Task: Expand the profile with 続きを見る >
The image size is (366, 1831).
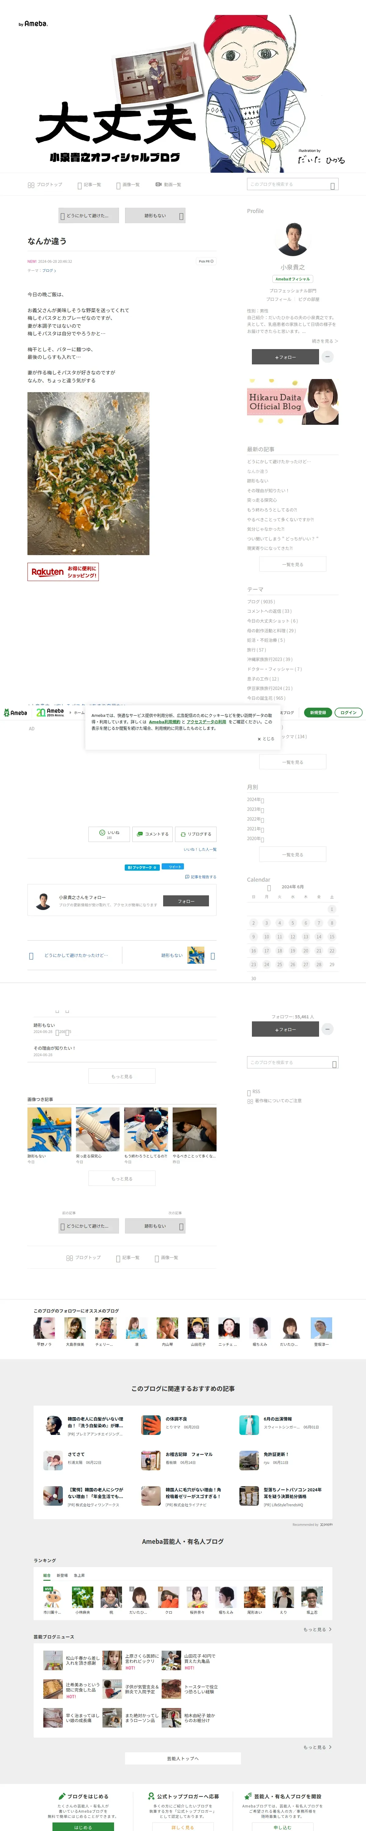Action: coord(325,341)
